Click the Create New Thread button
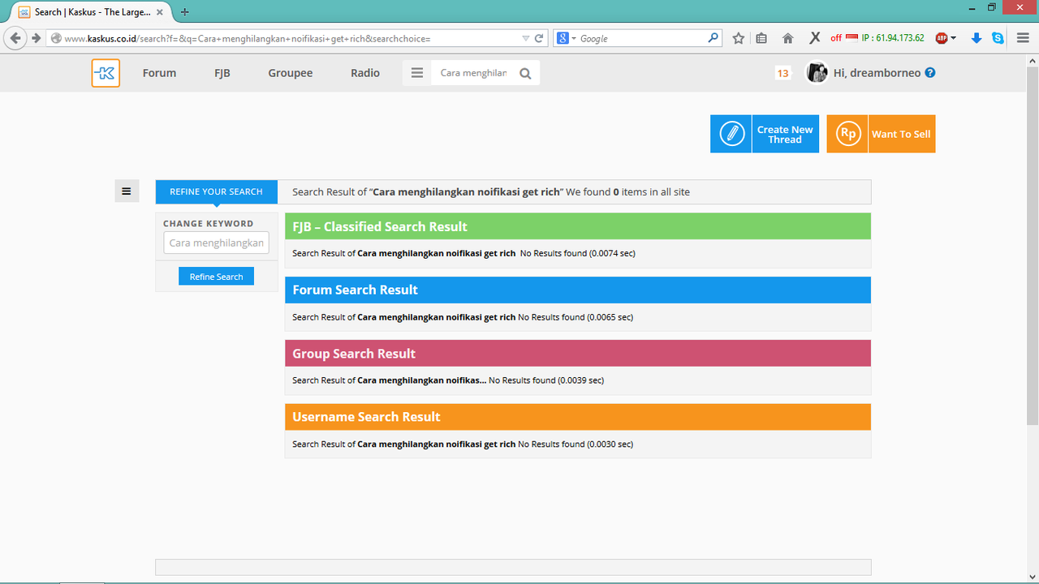The width and height of the screenshot is (1039, 584). [x=765, y=134]
